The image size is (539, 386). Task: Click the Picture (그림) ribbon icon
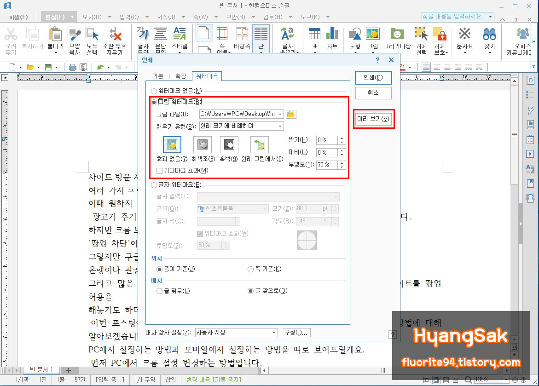373,35
